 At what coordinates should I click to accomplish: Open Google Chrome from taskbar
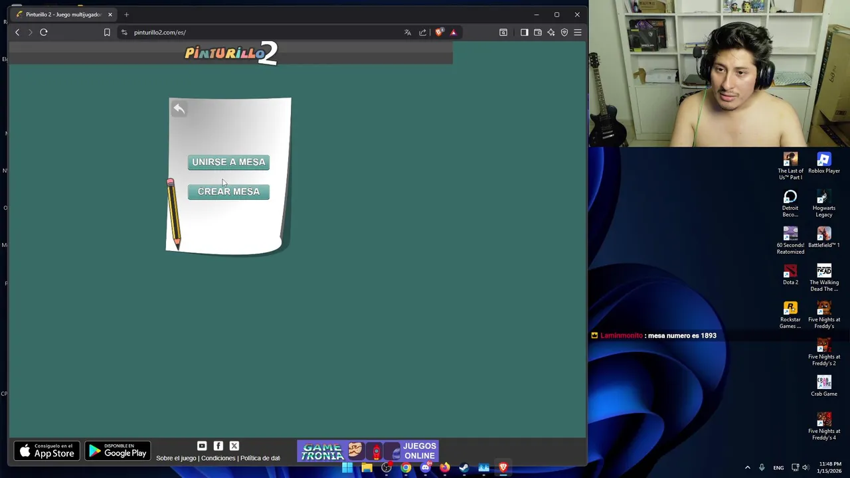(x=406, y=468)
